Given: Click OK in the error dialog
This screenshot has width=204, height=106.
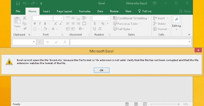Looking at the screenshot, I should (x=101, y=70).
